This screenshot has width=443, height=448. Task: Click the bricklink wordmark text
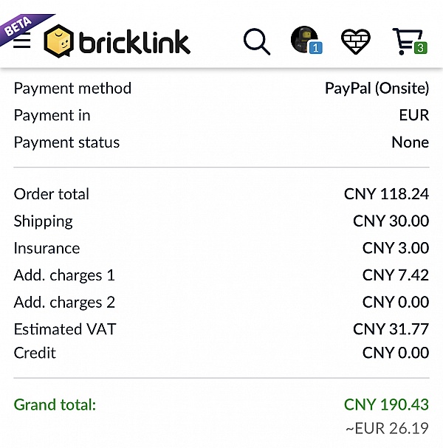(x=134, y=42)
